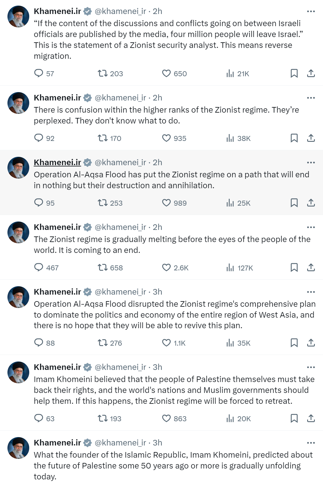Image resolution: width=323 pixels, height=485 pixels.
Task: Open the 2h timestamp of first tweet
Action: (x=157, y=12)
